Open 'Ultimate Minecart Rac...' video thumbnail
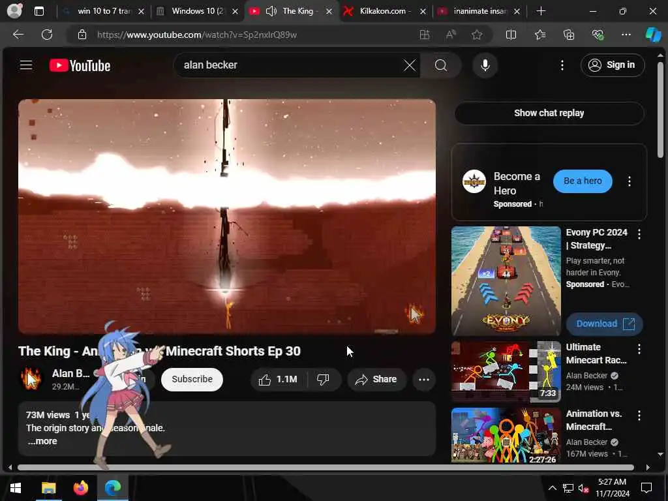Image resolution: width=668 pixels, height=501 pixels. [506, 371]
